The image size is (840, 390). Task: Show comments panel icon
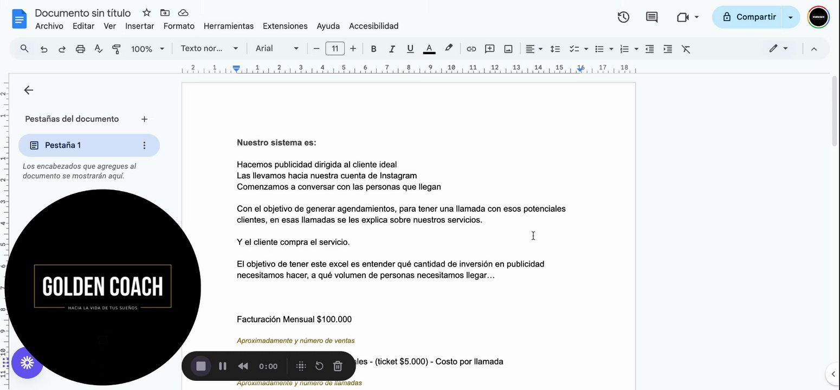tap(651, 17)
